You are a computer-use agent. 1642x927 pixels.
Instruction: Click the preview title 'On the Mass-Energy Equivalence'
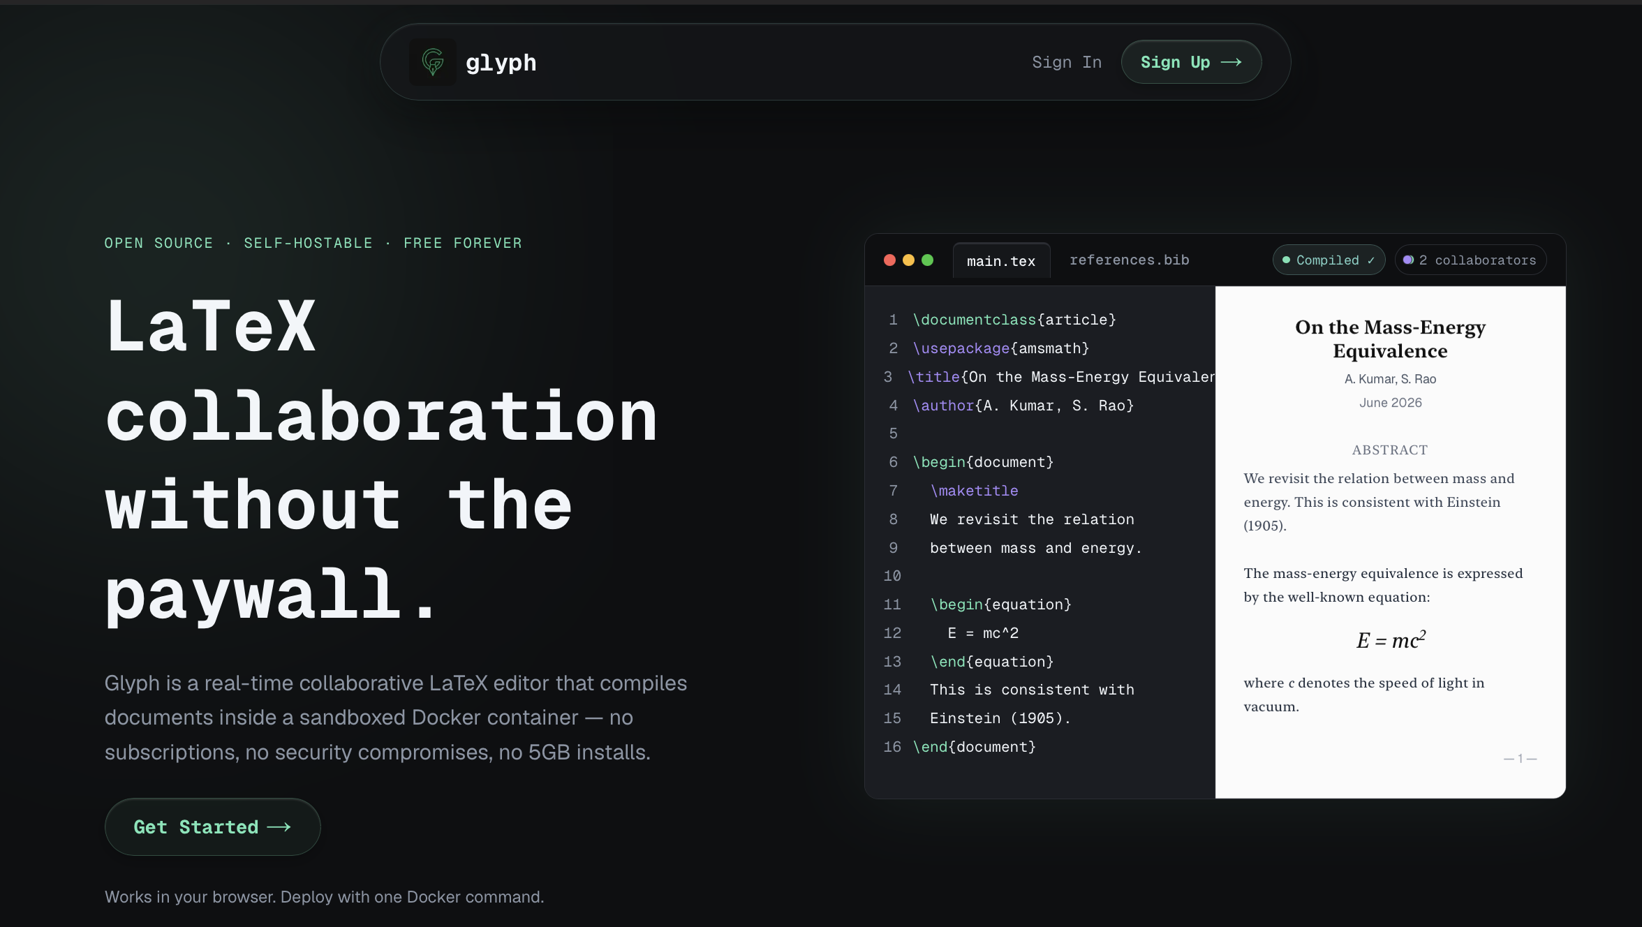1390,339
